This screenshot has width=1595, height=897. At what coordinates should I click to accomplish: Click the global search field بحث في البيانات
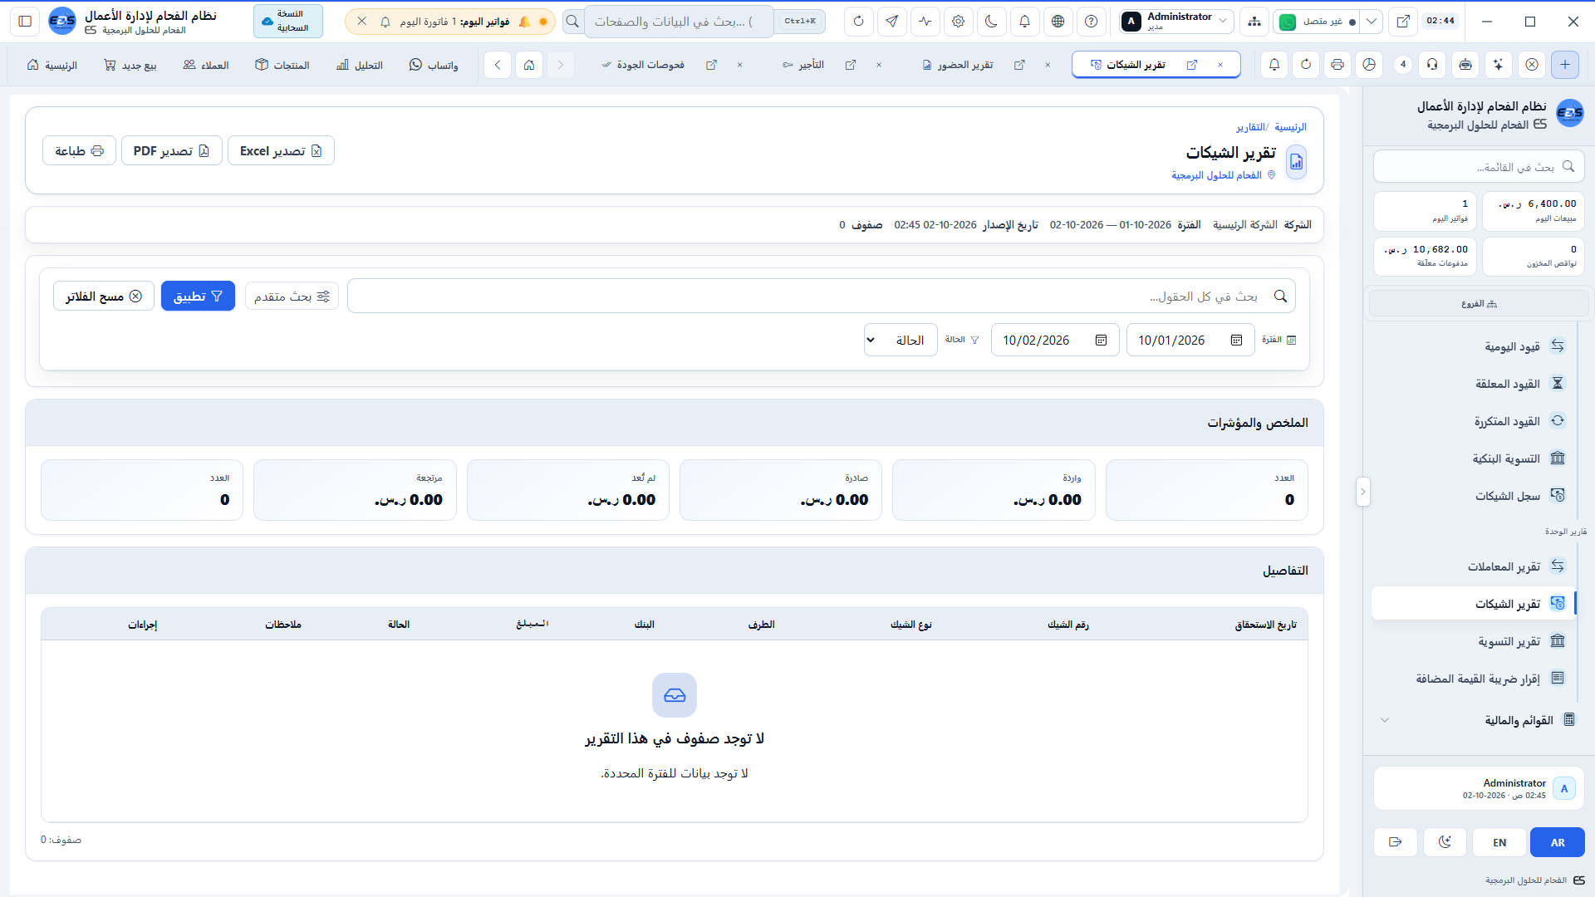point(679,22)
